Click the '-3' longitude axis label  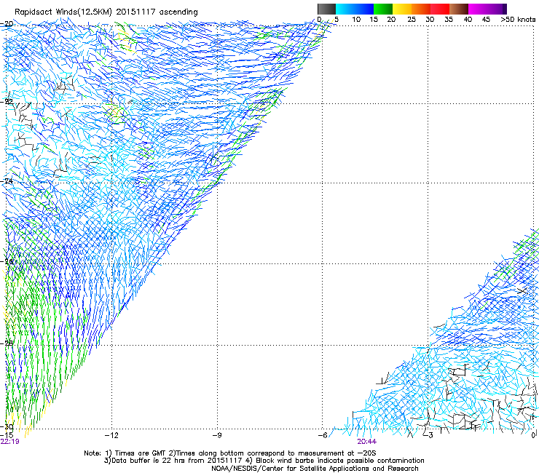(x=428, y=435)
